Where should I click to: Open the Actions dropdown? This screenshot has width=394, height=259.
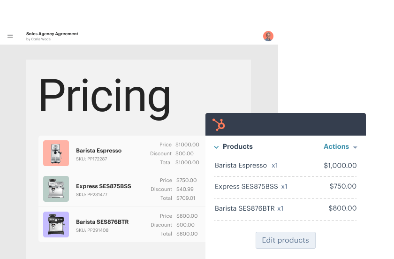[340, 146]
